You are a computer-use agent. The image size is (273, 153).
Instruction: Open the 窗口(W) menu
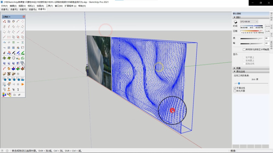pos(59,6)
